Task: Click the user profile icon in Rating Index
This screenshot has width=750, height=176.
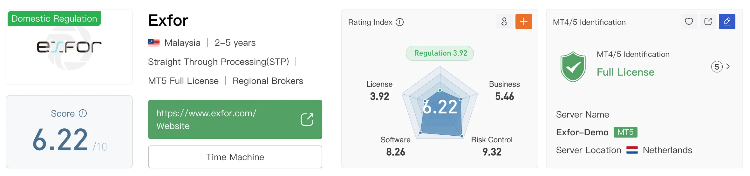Action: (504, 22)
